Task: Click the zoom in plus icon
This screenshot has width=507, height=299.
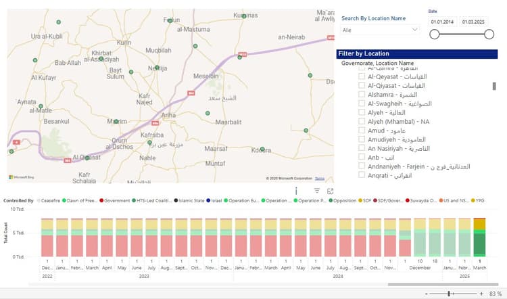Action: click(x=481, y=294)
